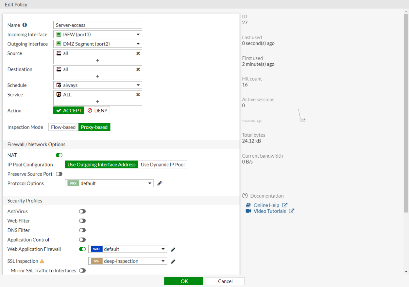Image resolution: width=409 pixels, height=287 pixels.
Task: Disable the NAT toggle
Action: click(x=59, y=155)
